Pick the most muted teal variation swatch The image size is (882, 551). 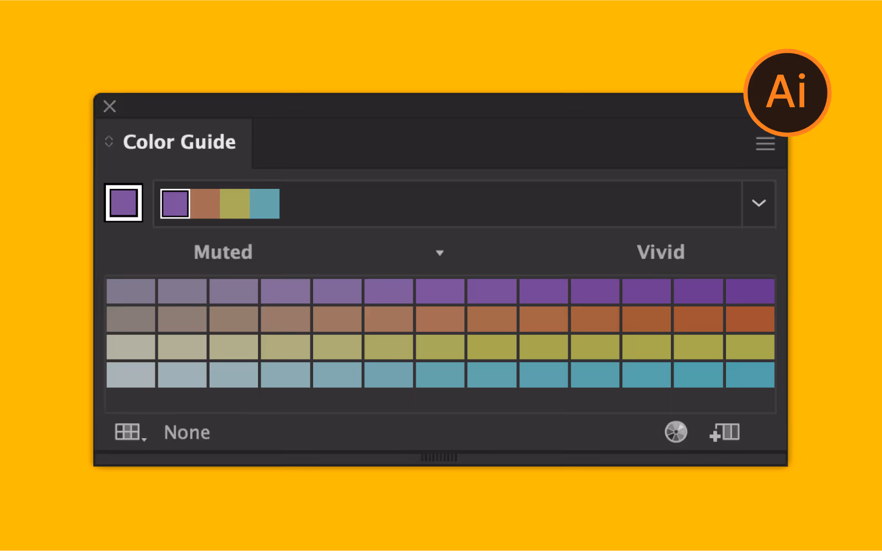(x=130, y=374)
